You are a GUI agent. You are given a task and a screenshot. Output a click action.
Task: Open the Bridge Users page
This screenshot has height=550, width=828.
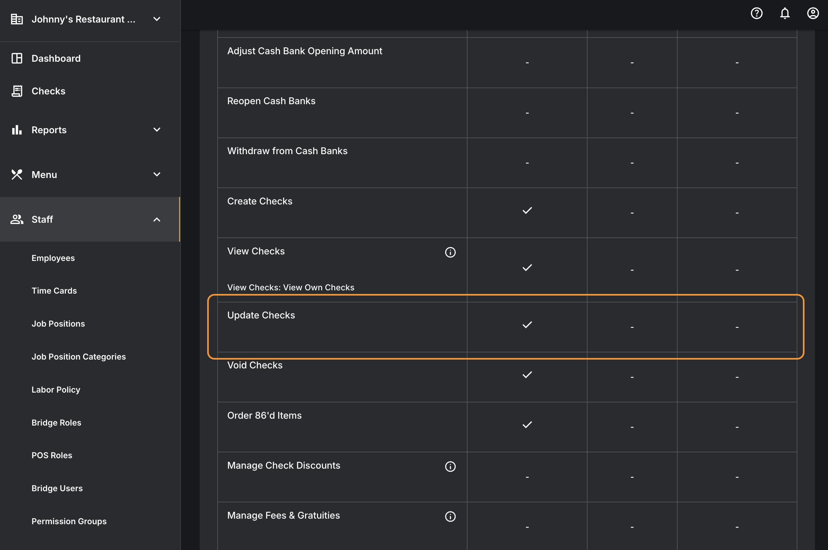pos(57,488)
